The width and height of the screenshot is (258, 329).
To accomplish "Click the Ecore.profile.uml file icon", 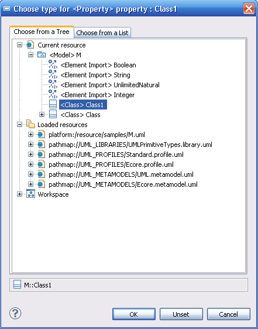I will [x=42, y=164].
